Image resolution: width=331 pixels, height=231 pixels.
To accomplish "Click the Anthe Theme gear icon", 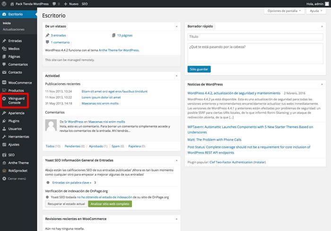I will point(4,163).
